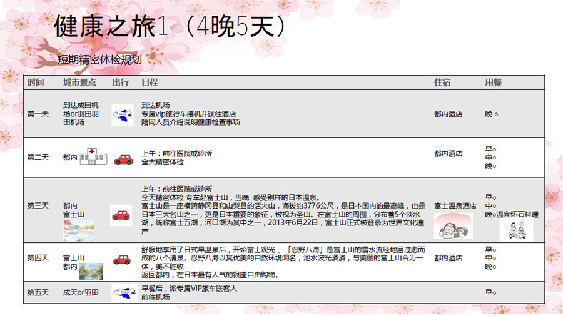Click the hot spring bathing illustration under 富士温泉酒店
Screen dimensions: 563x316
453,225
